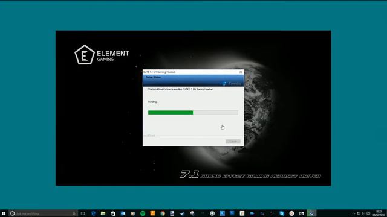Screen dimensions: 387x217
Task: Open Task View from the taskbar
Action: point(83,213)
